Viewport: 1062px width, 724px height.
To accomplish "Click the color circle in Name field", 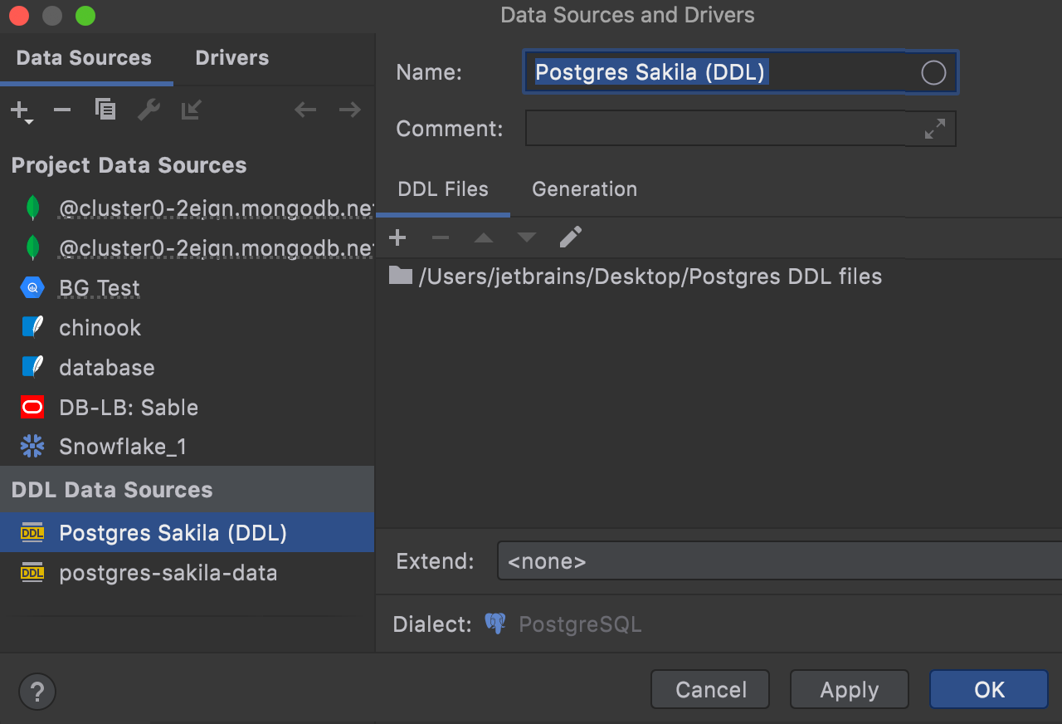I will point(933,73).
